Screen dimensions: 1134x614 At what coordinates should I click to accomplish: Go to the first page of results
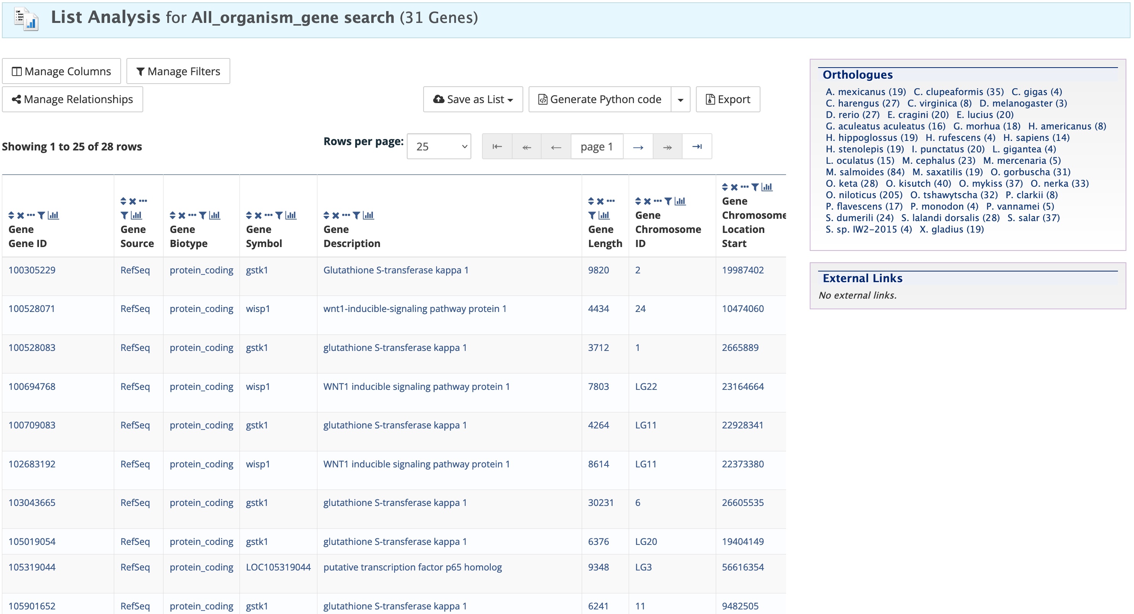tap(497, 147)
